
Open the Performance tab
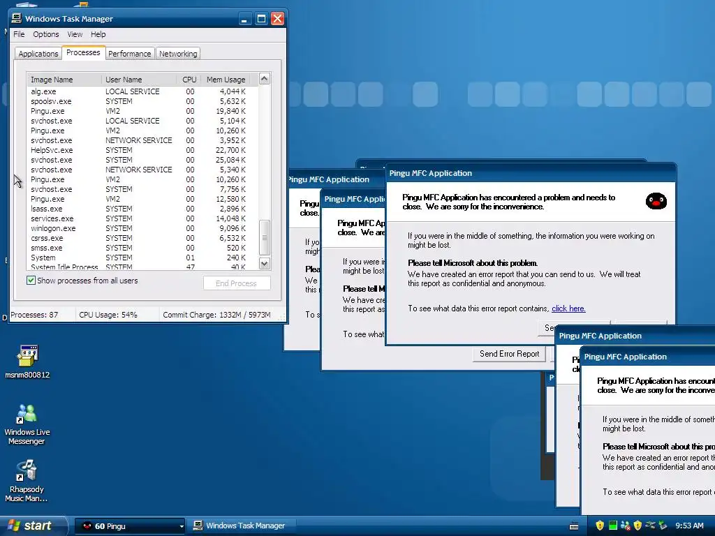click(x=129, y=53)
